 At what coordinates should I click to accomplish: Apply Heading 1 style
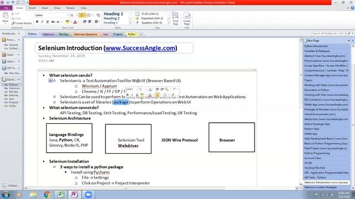[x=113, y=14]
